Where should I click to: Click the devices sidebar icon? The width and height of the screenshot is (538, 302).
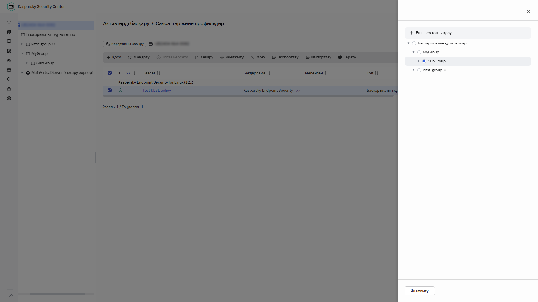[9, 51]
